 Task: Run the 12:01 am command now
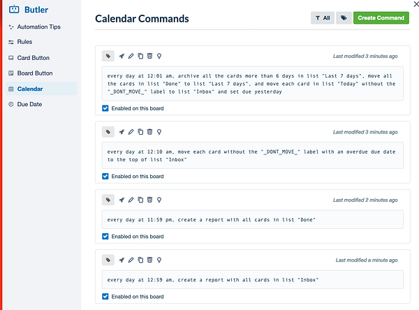pyautogui.click(x=122, y=56)
